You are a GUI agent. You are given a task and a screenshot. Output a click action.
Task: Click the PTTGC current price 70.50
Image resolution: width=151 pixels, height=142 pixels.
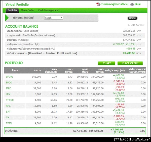[69, 100]
